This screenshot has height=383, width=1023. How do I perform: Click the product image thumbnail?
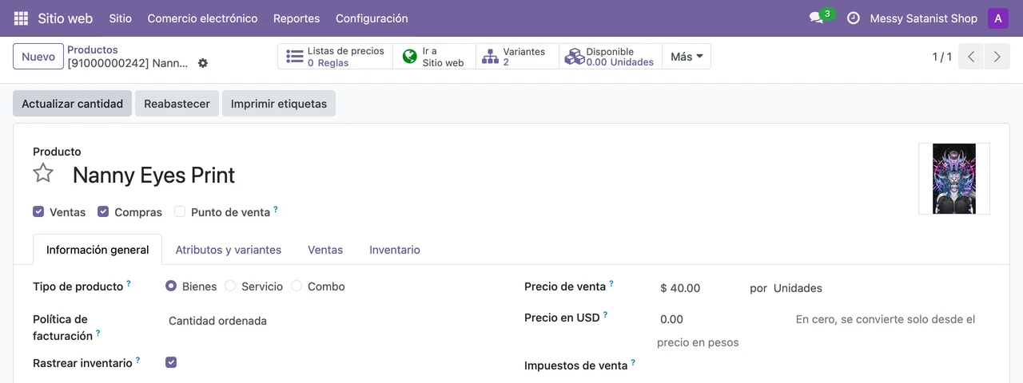(x=954, y=179)
